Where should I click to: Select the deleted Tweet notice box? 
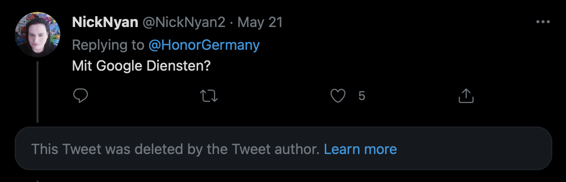[283, 148]
